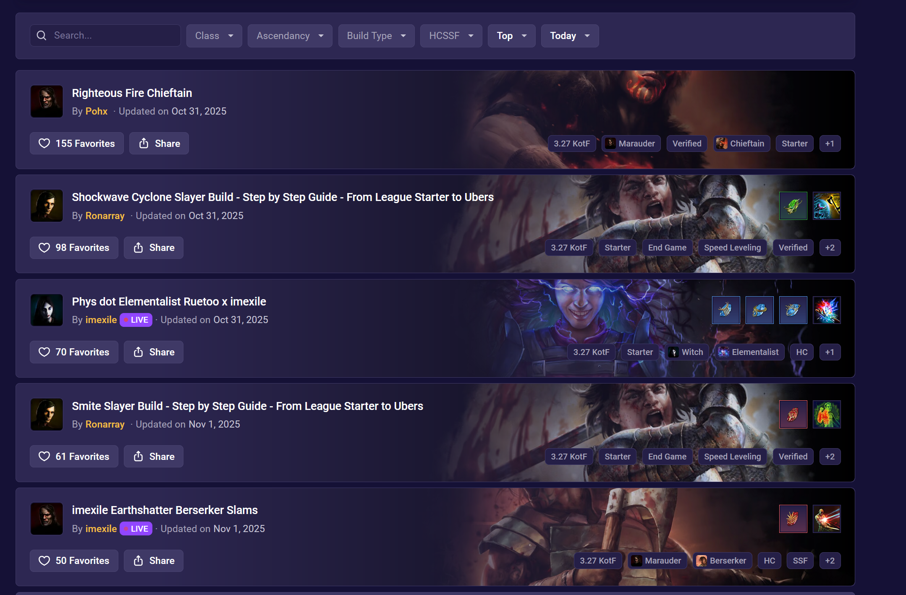
Task: Select the Elementalist tag on Phys dot build
Action: click(x=749, y=352)
